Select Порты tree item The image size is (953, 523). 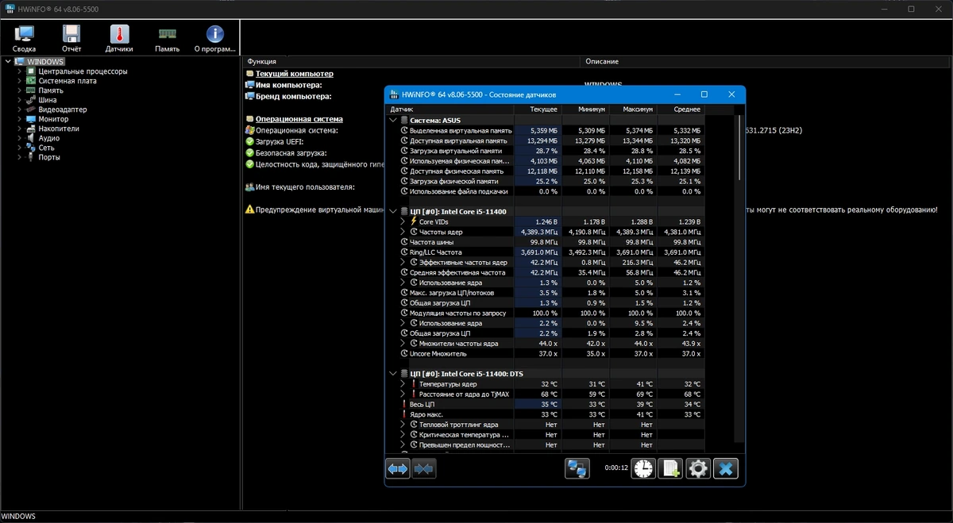[x=49, y=157]
